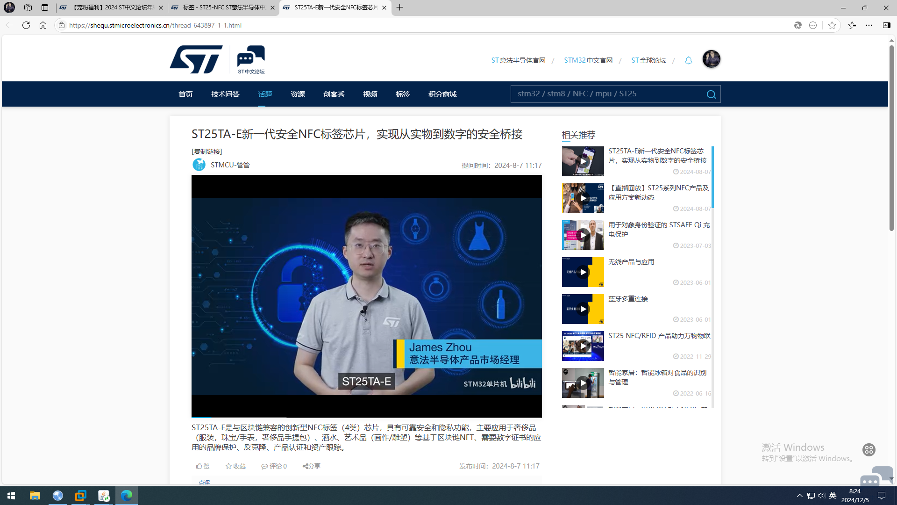897x505 pixels.
Task: Open browser settings and more menu
Action: 869,25
